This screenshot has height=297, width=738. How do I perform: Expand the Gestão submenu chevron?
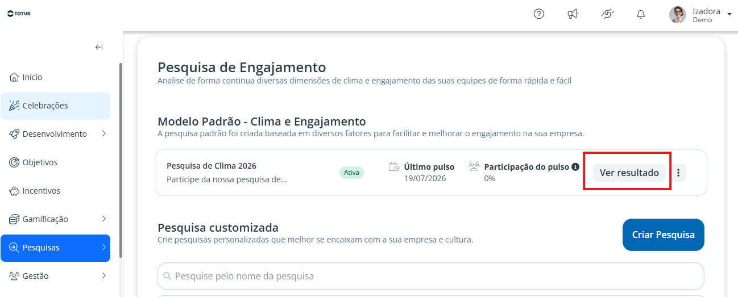104,276
